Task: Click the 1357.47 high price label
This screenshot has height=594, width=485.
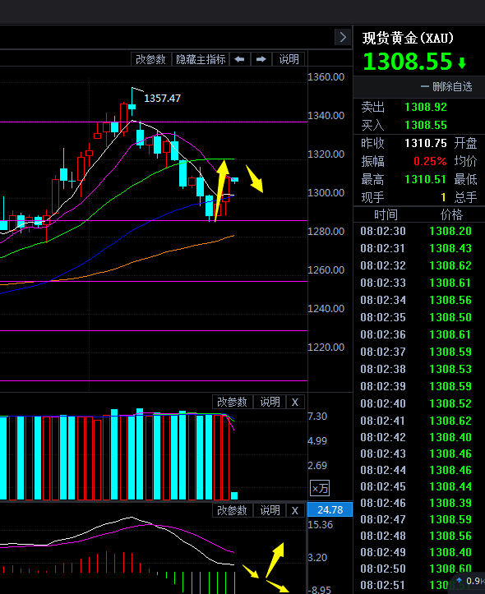Action: click(162, 99)
